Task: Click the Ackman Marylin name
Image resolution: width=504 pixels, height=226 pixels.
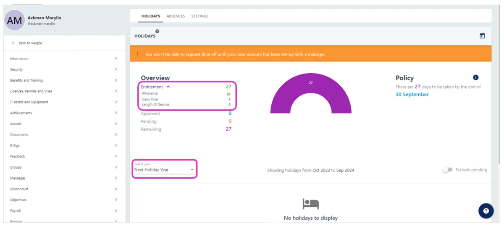Action: [44, 18]
